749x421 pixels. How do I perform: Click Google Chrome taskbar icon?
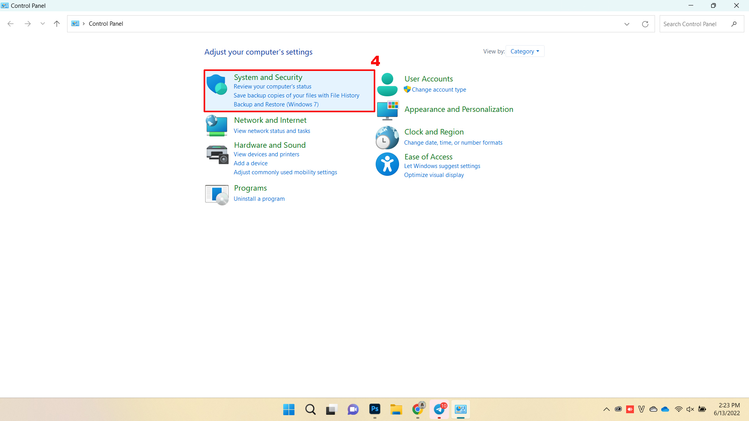tap(418, 409)
